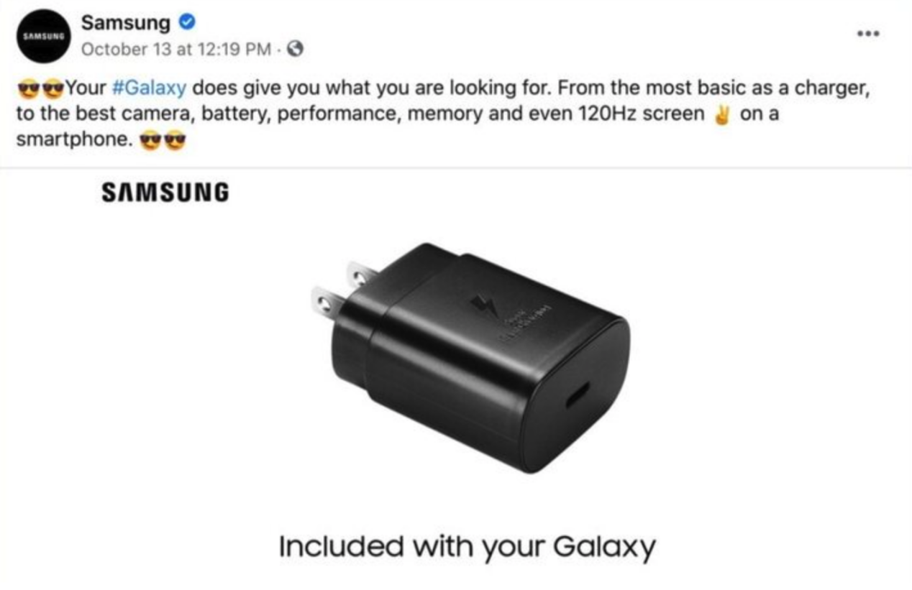Screen dimensions: 912x590
Task: Click the sunglasses emojis after 'smartphone.'
Action: point(164,141)
